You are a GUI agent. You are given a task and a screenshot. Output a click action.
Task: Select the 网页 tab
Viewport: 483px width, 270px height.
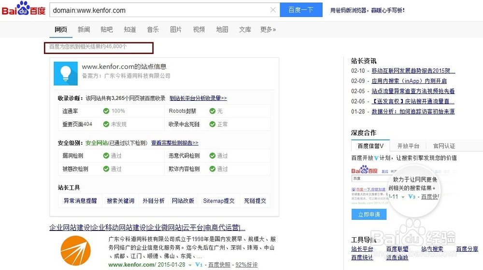(x=61, y=29)
